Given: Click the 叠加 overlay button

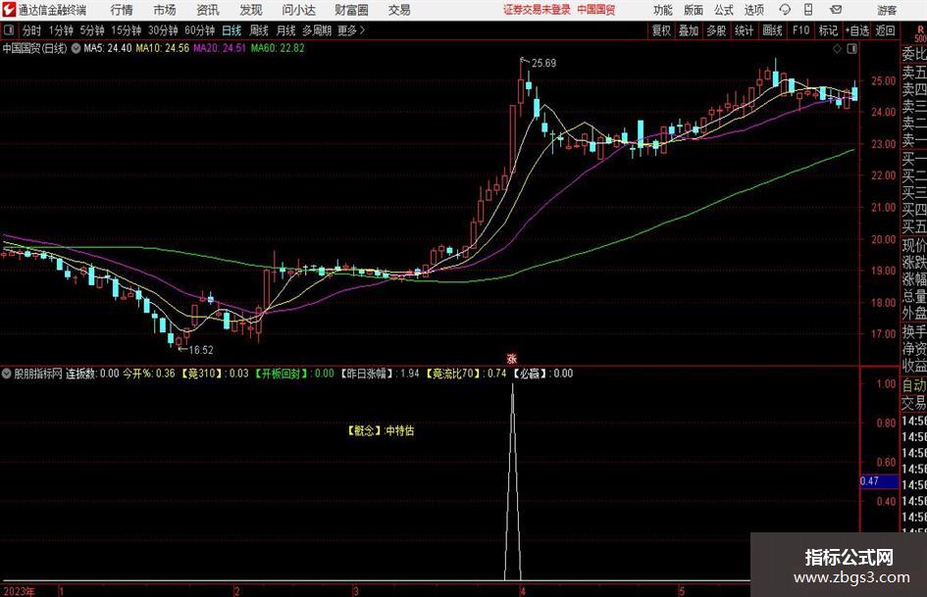Looking at the screenshot, I should tap(689, 30).
